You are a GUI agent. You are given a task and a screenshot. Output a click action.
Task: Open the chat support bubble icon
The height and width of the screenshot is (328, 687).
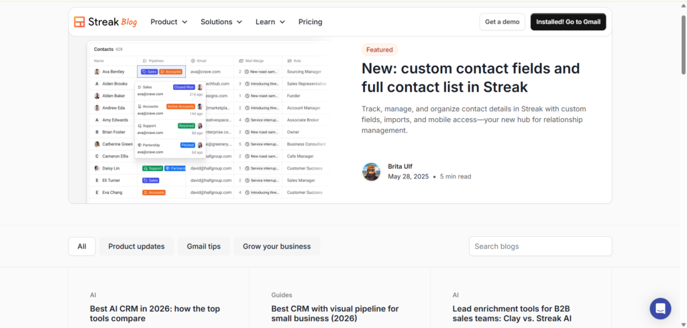pyautogui.click(x=660, y=309)
